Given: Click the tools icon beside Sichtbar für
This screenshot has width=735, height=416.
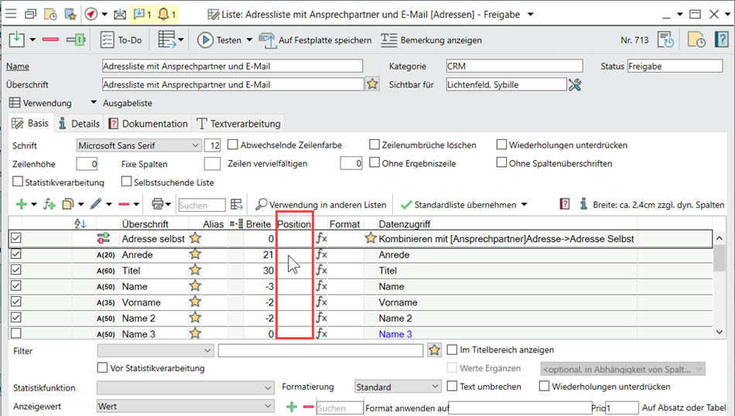Looking at the screenshot, I should point(575,84).
